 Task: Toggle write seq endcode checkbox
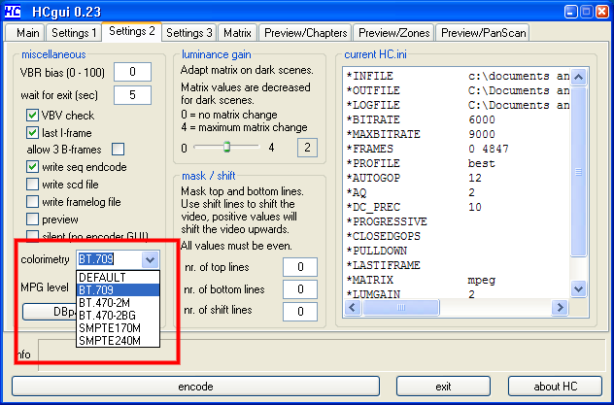pos(32,167)
